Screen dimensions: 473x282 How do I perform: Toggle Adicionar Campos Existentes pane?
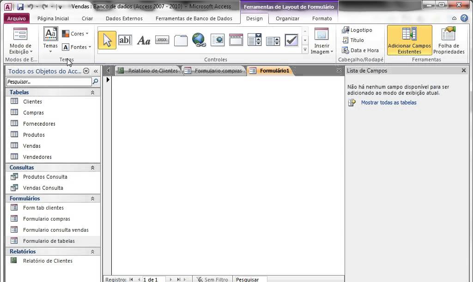tap(409, 40)
